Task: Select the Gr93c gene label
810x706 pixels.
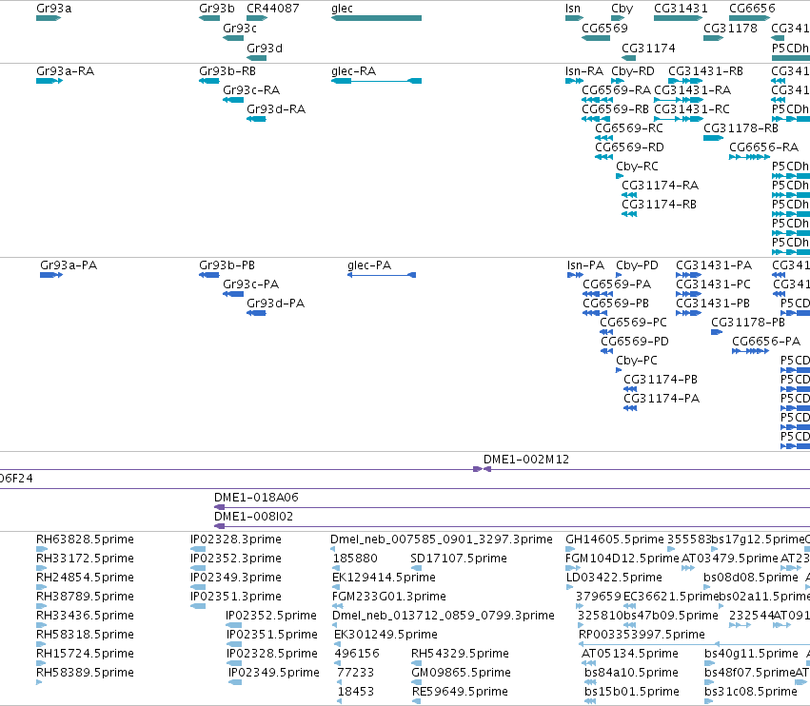Action: 240,28
